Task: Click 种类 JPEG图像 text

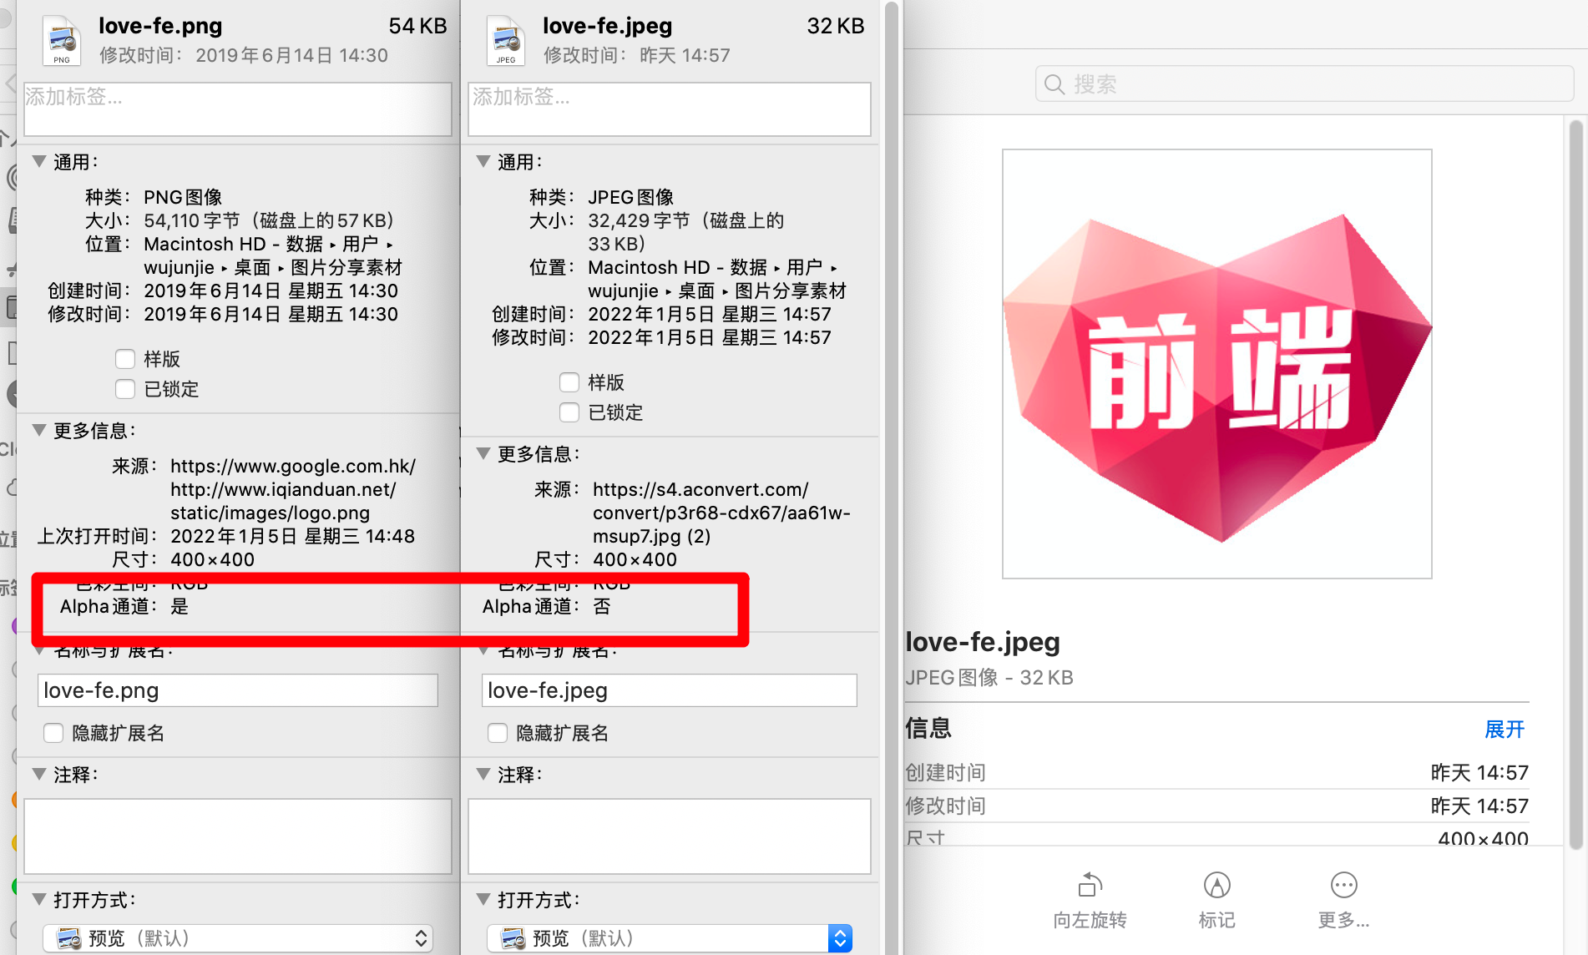Action: 631,197
